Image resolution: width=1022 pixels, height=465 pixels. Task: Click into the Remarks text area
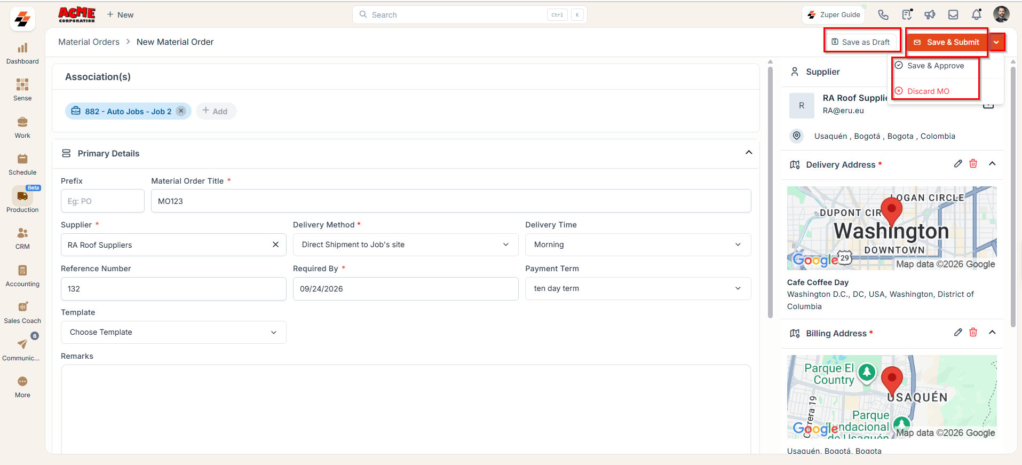[406, 408]
